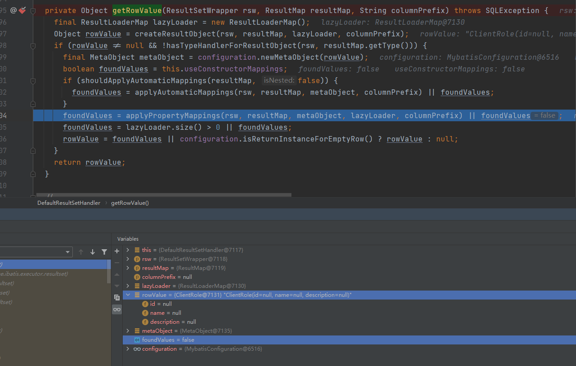Click the @ gutter marker beside getRowValue
The image size is (576, 366).
(13, 10)
